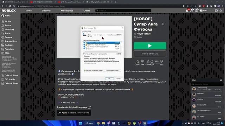Open a new browser tab with plus
This screenshot has width=225, height=126.
[x=116, y=2]
